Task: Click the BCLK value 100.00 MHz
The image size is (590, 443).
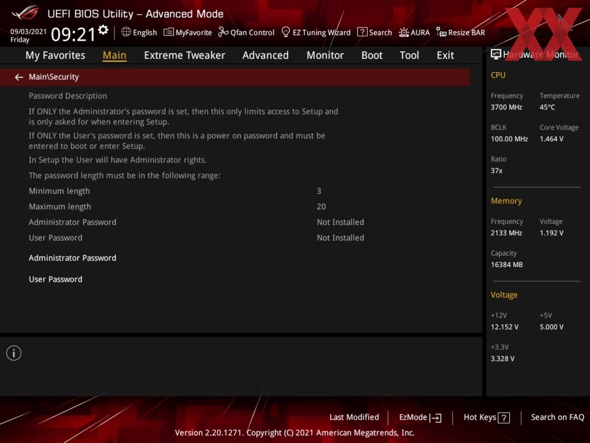Action: coord(509,139)
